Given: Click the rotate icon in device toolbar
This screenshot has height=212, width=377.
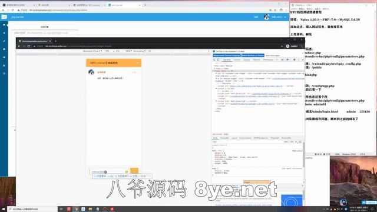Looking at the screenshot, I should (x=150, y=51).
